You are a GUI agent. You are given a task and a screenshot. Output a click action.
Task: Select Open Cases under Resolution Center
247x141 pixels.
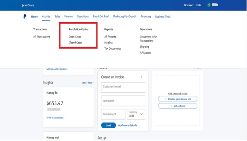(75, 37)
